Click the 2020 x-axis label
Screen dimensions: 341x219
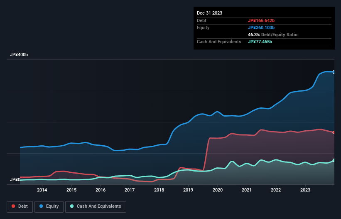point(218,190)
